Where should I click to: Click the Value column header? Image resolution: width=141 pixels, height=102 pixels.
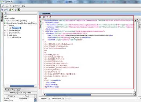pos(27,96)
